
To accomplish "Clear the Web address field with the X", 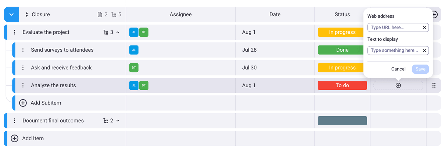I will (424, 27).
